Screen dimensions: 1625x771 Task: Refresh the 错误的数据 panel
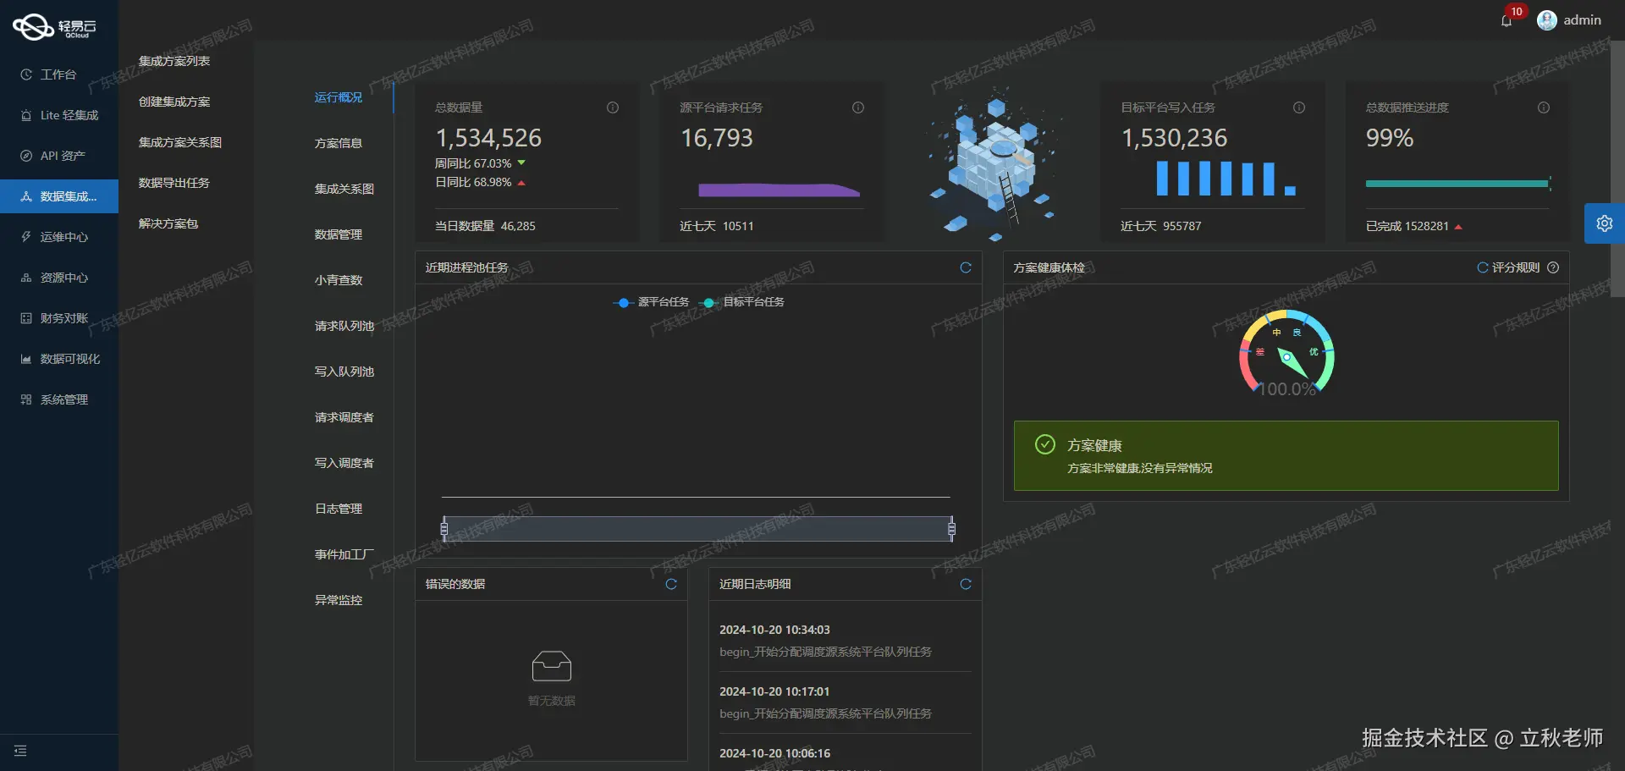[x=671, y=584]
